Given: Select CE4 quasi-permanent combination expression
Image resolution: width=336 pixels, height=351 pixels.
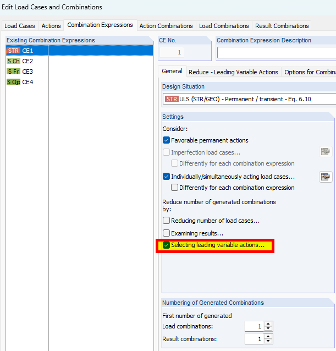Looking at the screenshot, I should pyautogui.click(x=79, y=82).
